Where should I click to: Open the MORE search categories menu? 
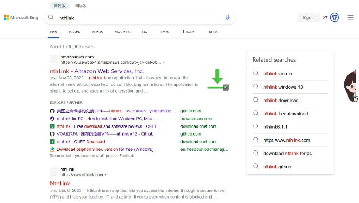[x=188, y=32]
